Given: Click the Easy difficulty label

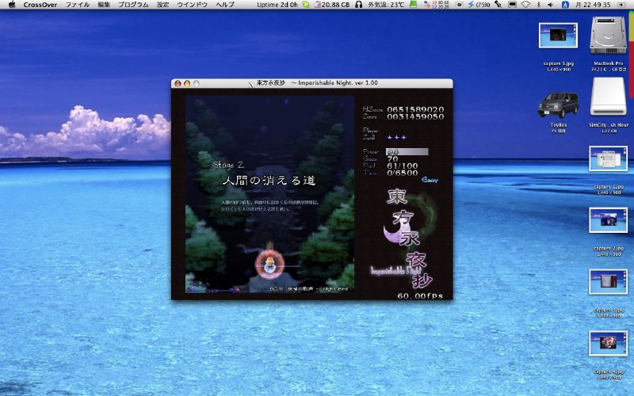Looking at the screenshot, I should [430, 180].
